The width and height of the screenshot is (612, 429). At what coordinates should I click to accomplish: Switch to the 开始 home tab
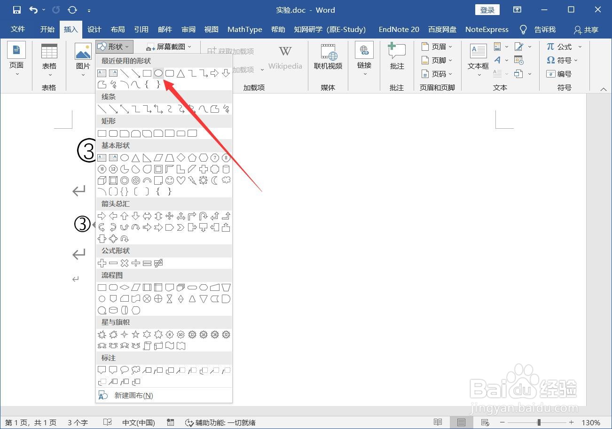click(47, 29)
